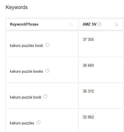This screenshot has height=132, width=124.
Task: Click the 'SV' text in the AMZ SV header
Action: tap(94, 24)
